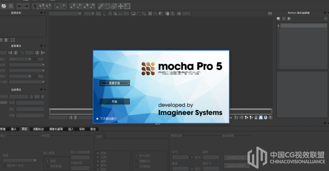Select the Create X-Spline pen tool
329x171 pixels.
pyautogui.click(x=73, y=6)
